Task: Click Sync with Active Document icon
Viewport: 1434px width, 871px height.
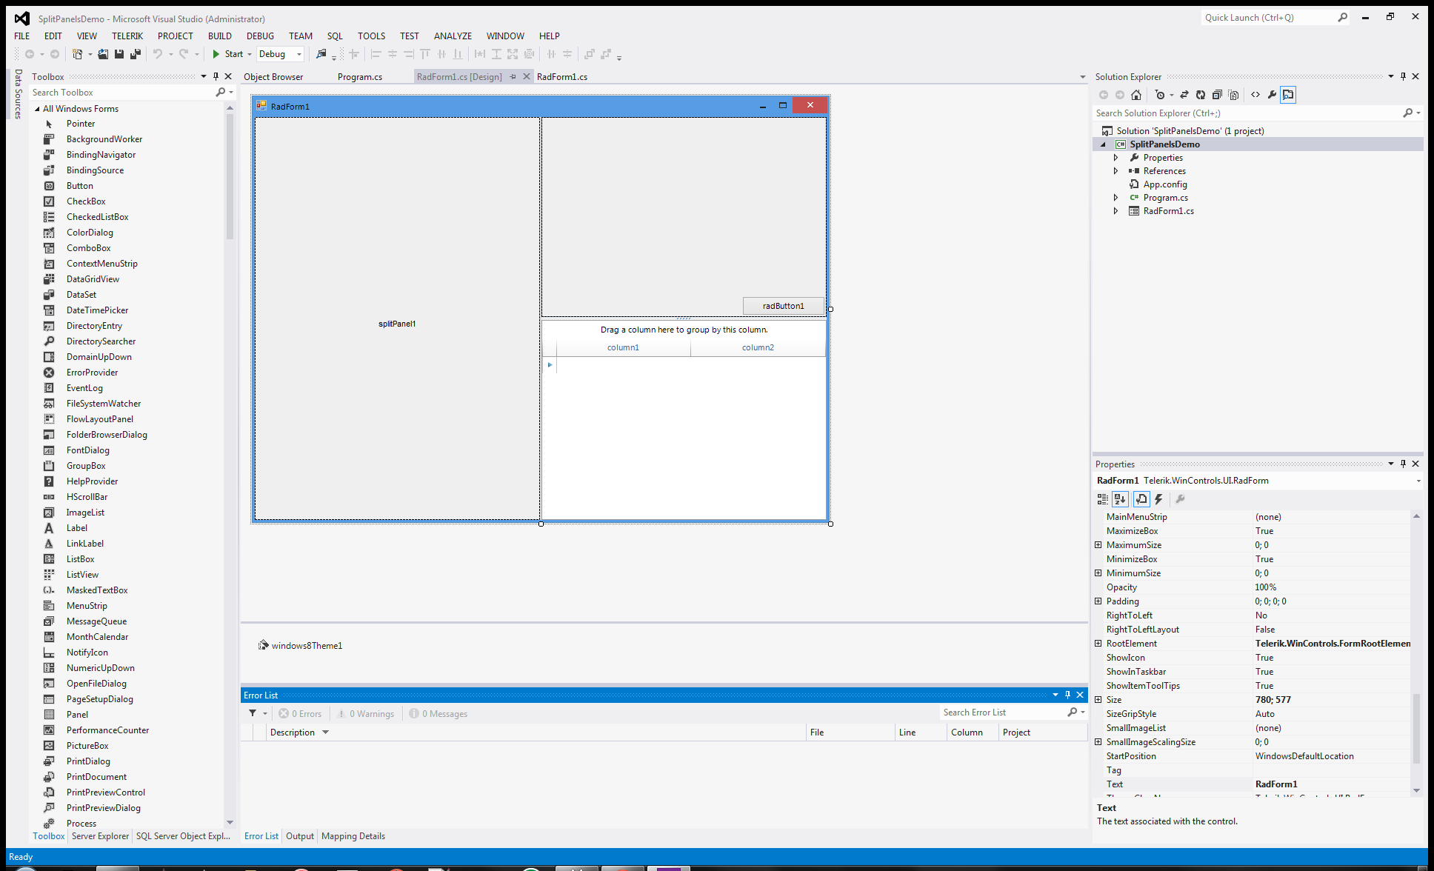Action: [1184, 95]
